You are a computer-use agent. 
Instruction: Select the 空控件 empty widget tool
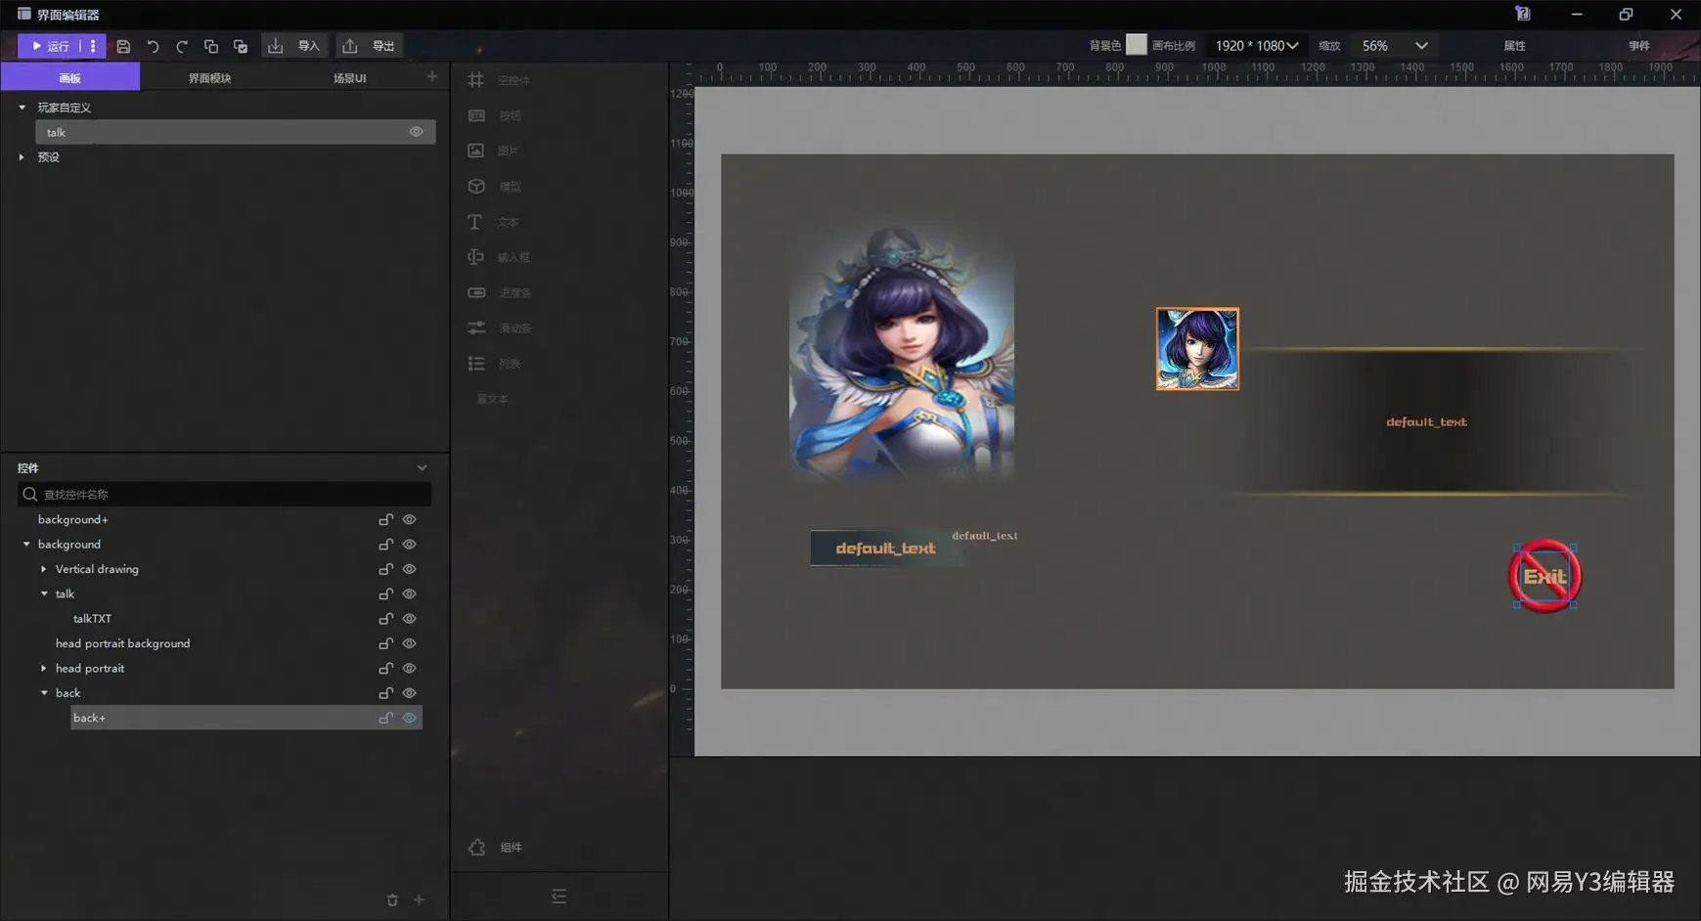(x=499, y=80)
